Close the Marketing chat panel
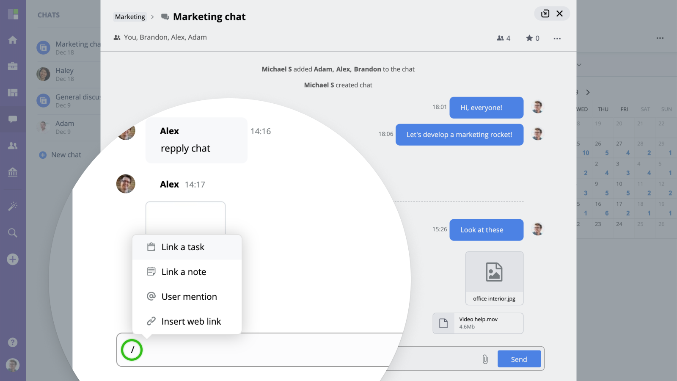Image resolution: width=677 pixels, height=381 pixels. click(559, 14)
